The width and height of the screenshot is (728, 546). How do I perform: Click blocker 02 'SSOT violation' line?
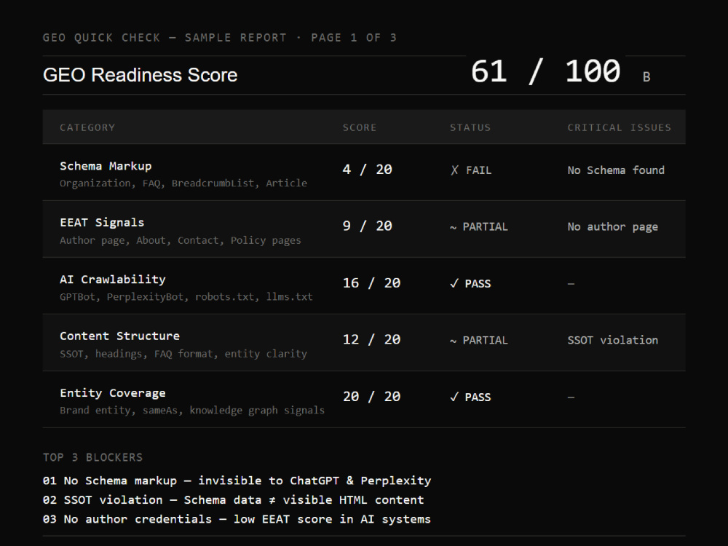pos(233,500)
